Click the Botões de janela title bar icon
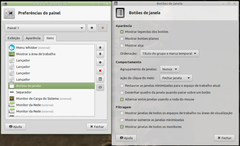Screen dimensions: 240x146 pos(116,3)
